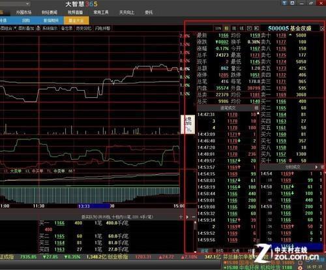
Task: Click the 买一 price 1166 in the order book
Action: point(281,101)
